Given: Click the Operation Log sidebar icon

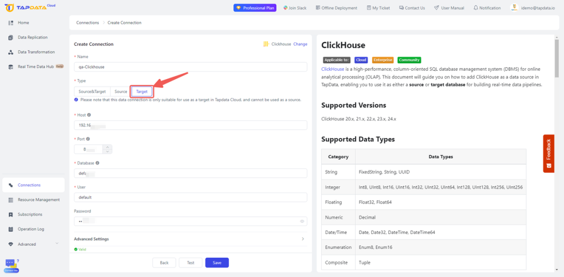Looking at the screenshot, I should coord(11,229).
